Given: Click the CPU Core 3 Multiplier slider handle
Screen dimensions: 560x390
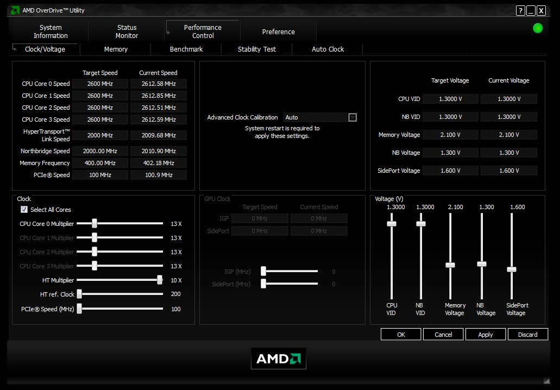Looking at the screenshot, I should pyautogui.click(x=95, y=266).
